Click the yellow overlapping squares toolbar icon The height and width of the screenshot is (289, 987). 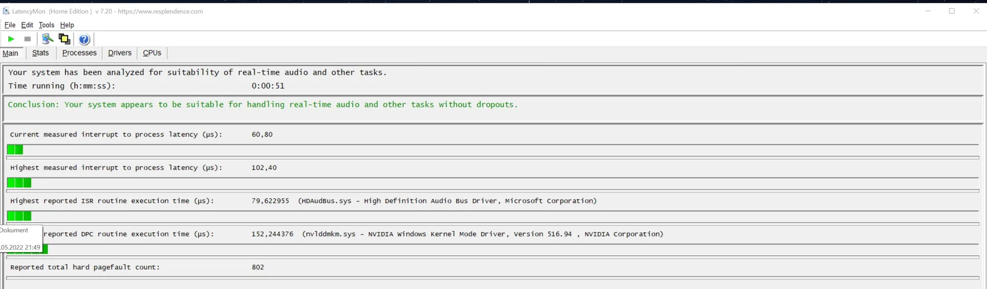[64, 39]
